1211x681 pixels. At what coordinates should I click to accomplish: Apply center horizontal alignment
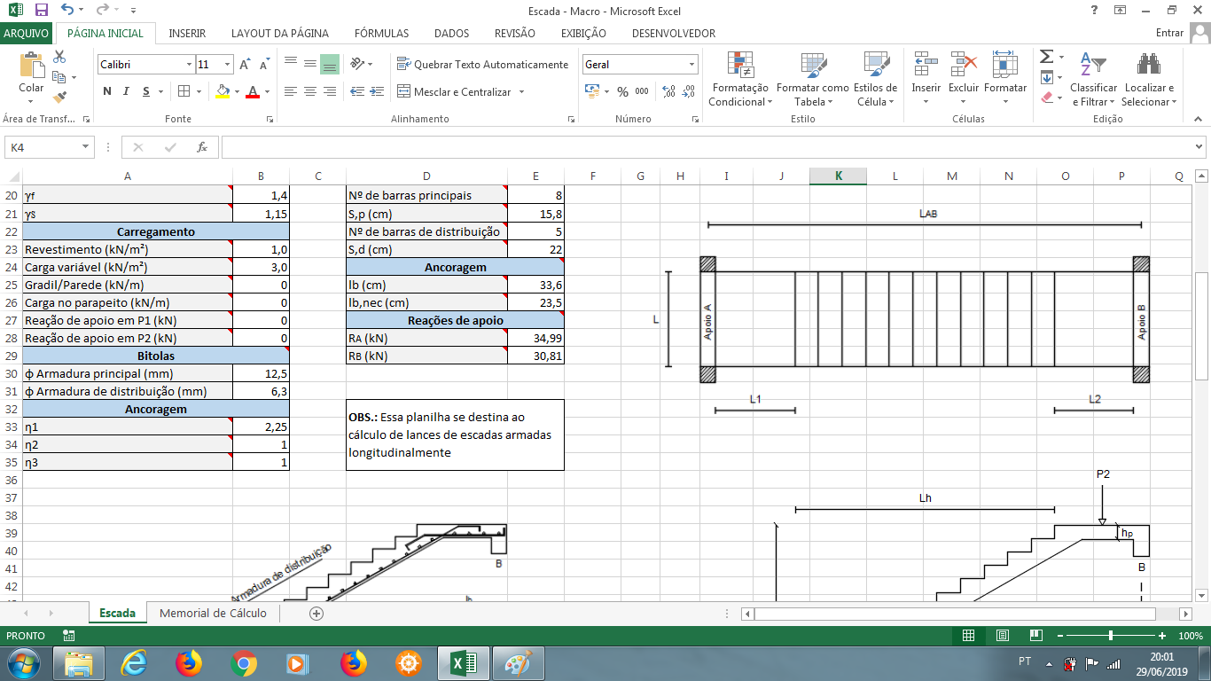click(309, 91)
